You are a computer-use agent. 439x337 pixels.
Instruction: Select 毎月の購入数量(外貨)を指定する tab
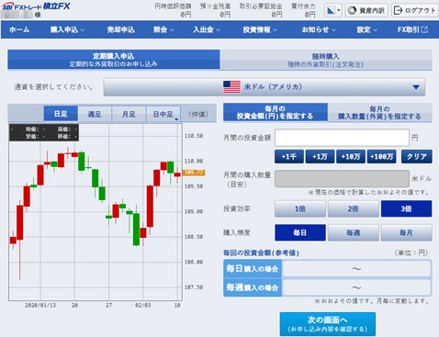point(379,113)
